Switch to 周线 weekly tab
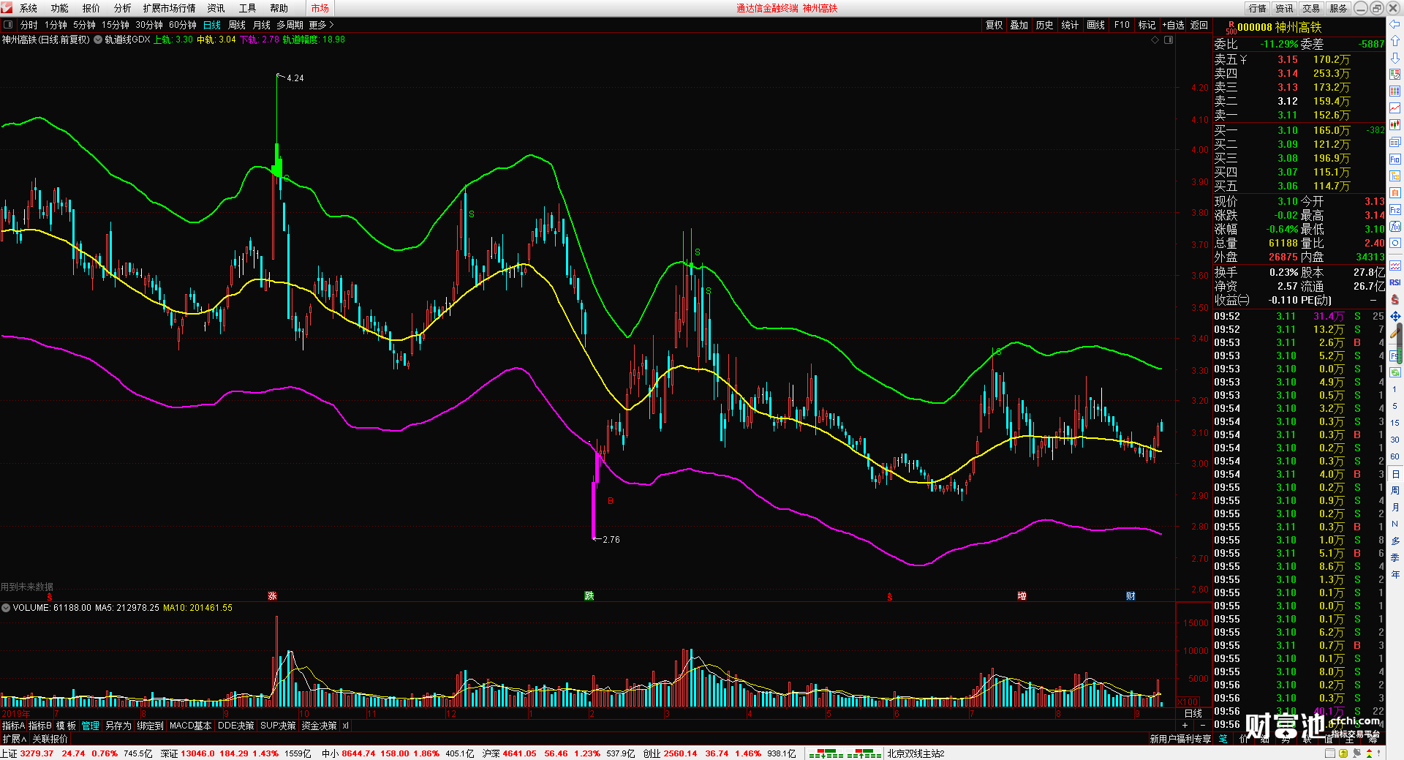 (x=237, y=25)
